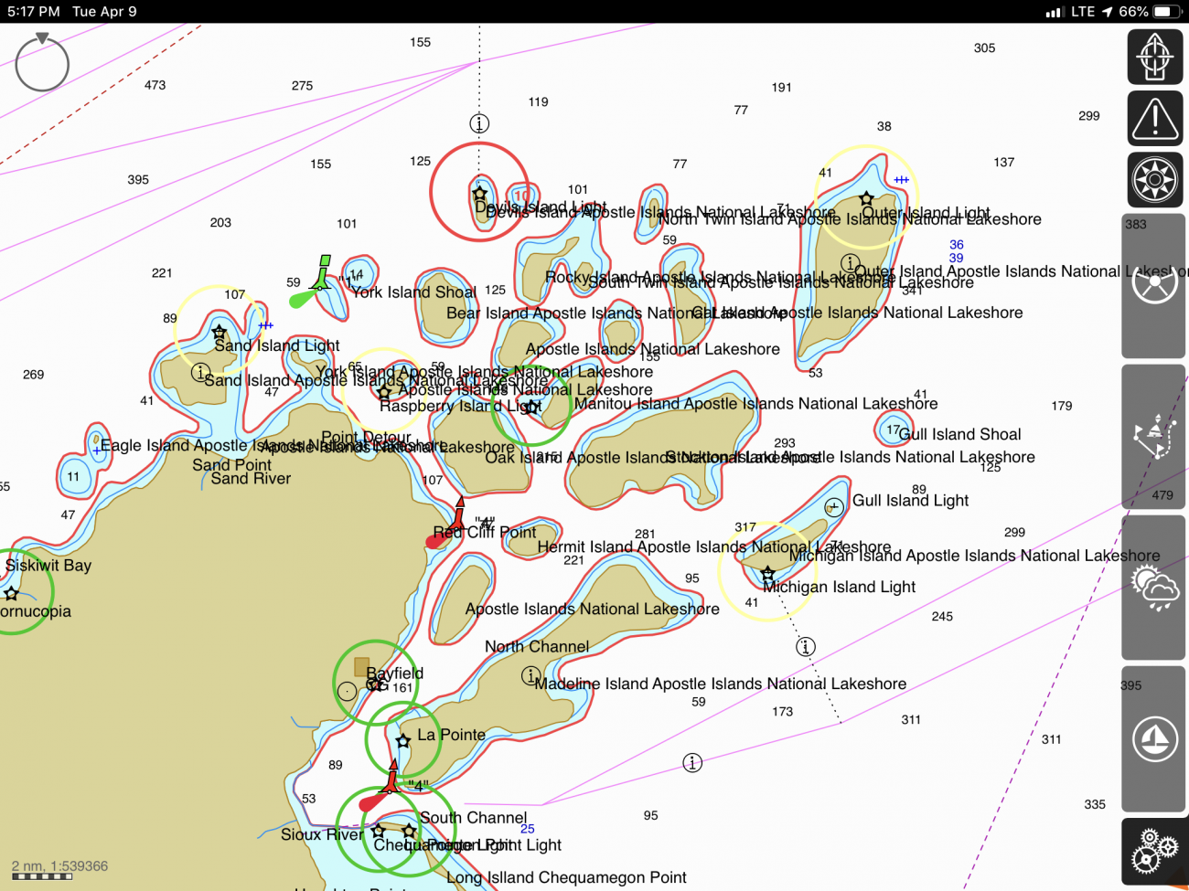Tap the 5:17 PM clock
Viewport: 1189px width, 891px height.
(x=34, y=11)
